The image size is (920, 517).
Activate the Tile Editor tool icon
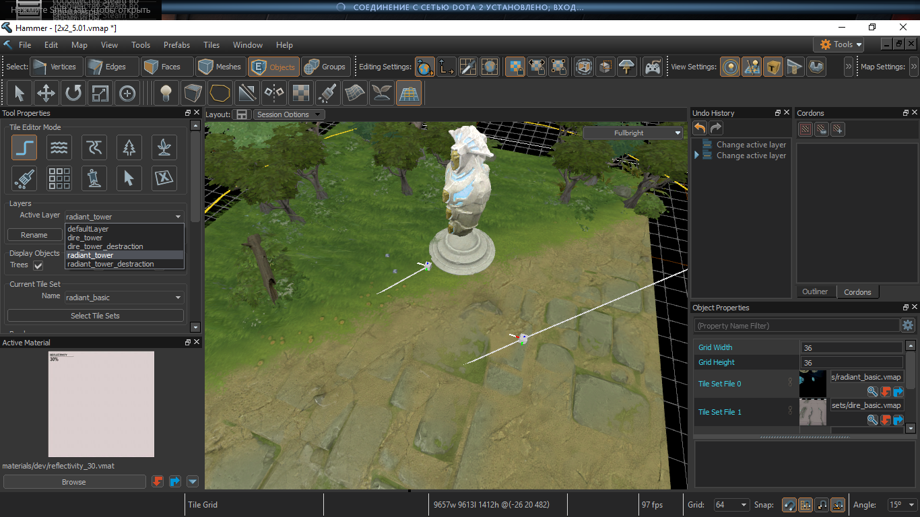click(409, 94)
